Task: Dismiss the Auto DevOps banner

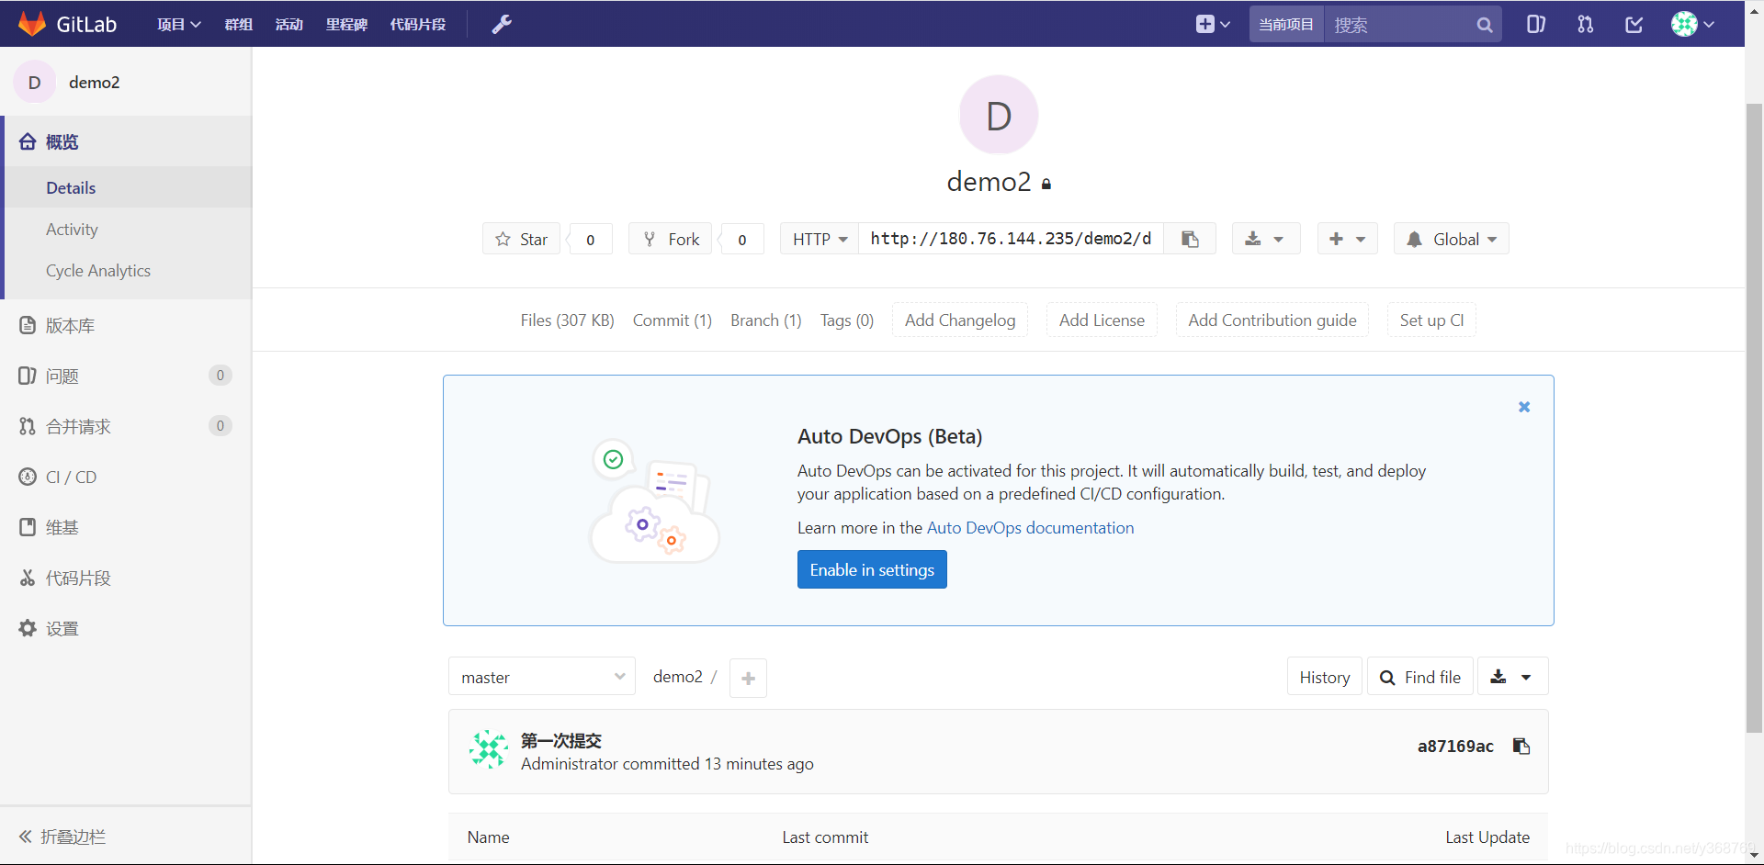Action: click(x=1524, y=407)
